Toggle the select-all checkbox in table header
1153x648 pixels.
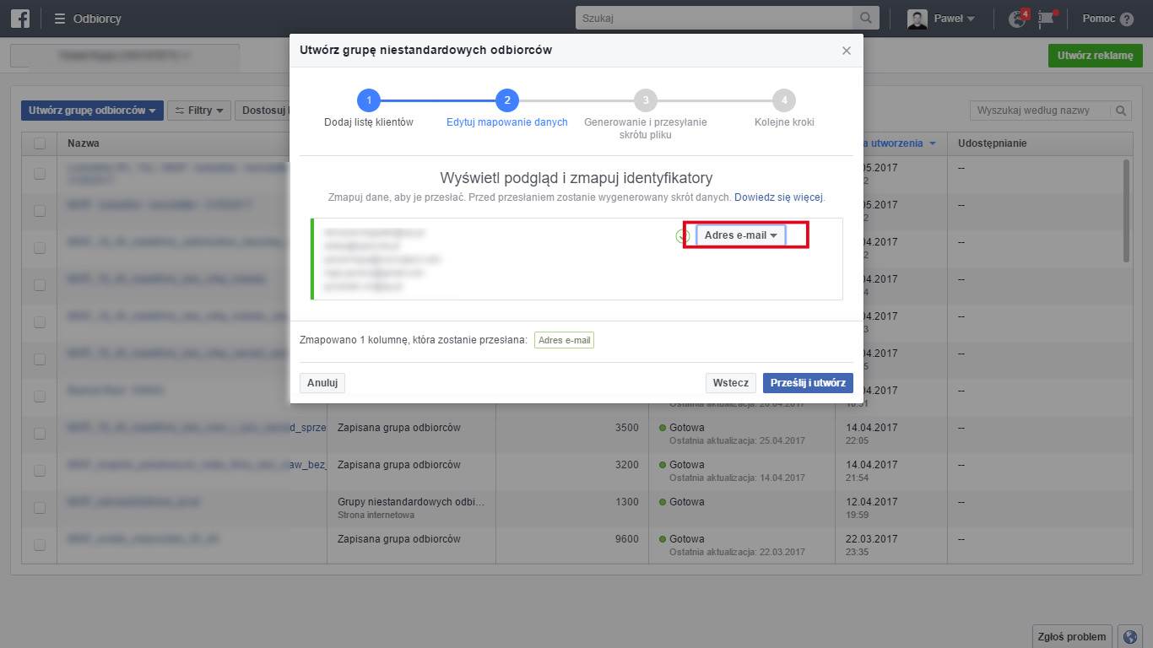(x=40, y=143)
